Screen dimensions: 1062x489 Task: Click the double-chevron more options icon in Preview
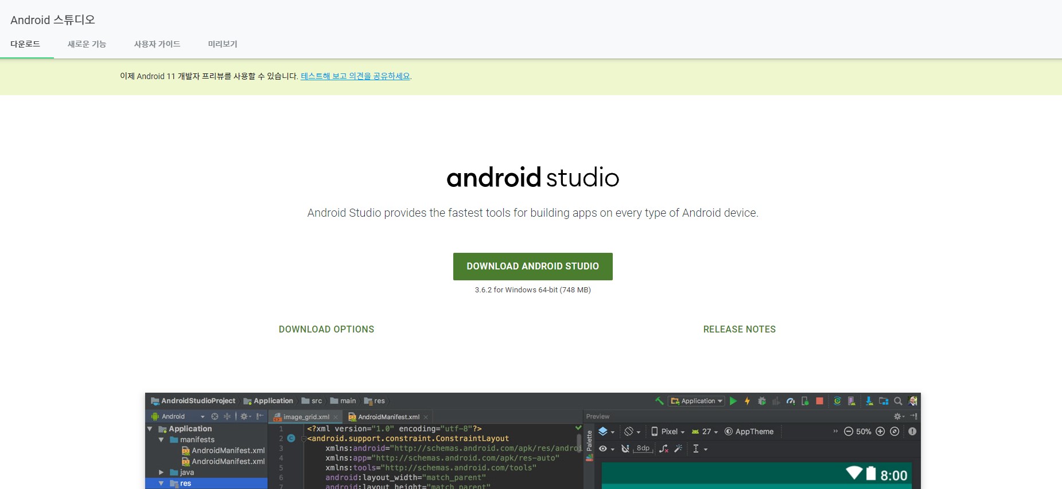[835, 431]
